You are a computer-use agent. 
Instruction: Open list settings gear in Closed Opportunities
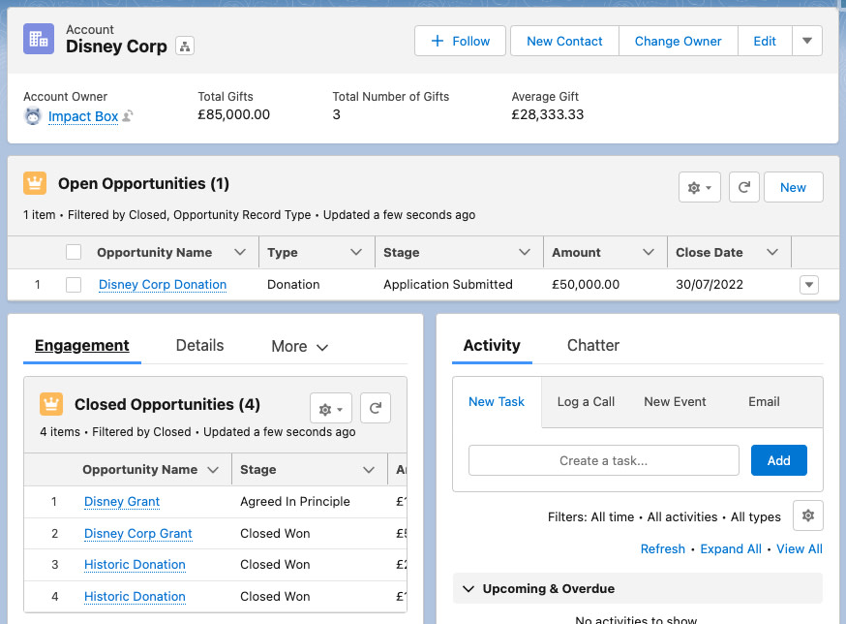click(x=331, y=409)
